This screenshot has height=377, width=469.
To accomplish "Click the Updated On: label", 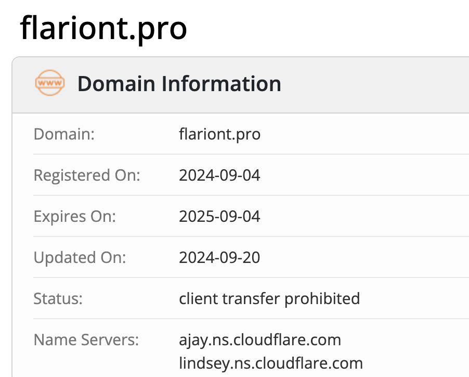I will pyautogui.click(x=80, y=258).
